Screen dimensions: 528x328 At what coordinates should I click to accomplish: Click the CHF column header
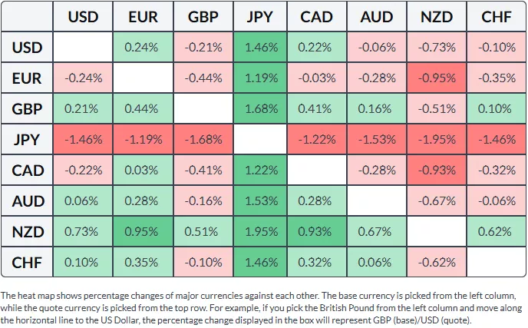497,17
